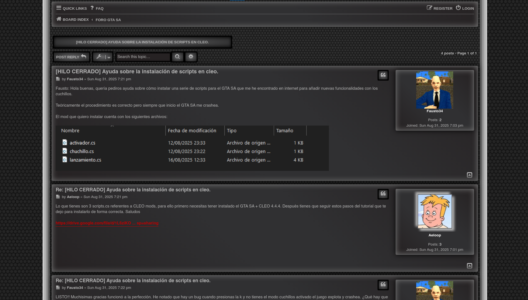Screen dimensions: 528x300
Task: Open Aeloop's reply title link
Action: click(133, 190)
